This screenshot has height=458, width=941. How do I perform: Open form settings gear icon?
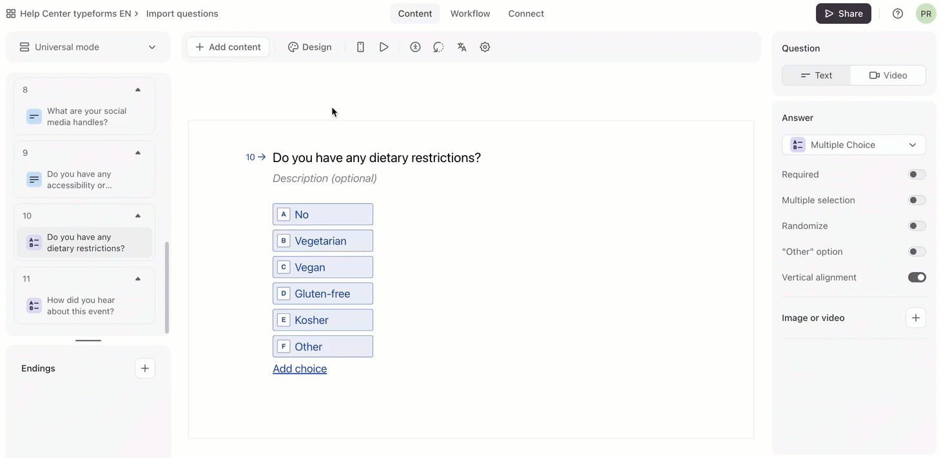[485, 47]
